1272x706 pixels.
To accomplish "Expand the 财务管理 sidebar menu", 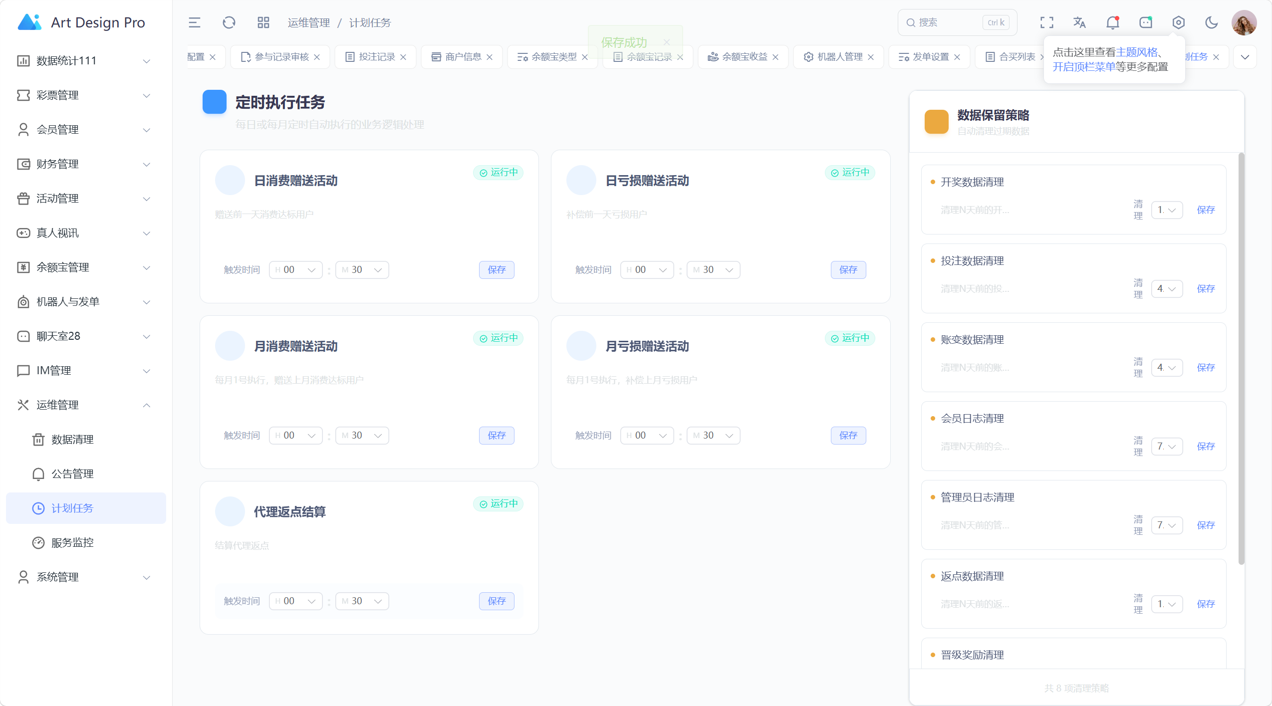I will [86, 164].
